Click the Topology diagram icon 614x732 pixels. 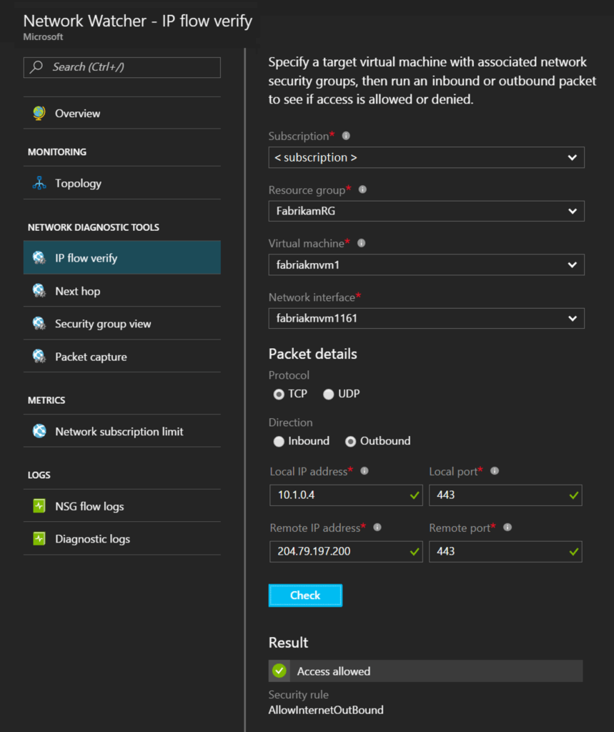pyautogui.click(x=39, y=183)
